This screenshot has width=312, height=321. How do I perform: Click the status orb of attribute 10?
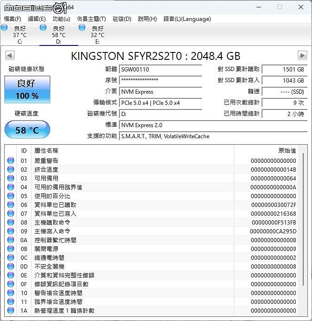tap(11, 293)
